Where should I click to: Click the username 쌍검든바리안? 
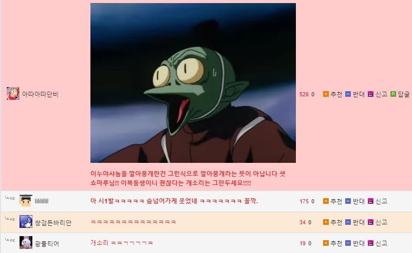[53, 223]
